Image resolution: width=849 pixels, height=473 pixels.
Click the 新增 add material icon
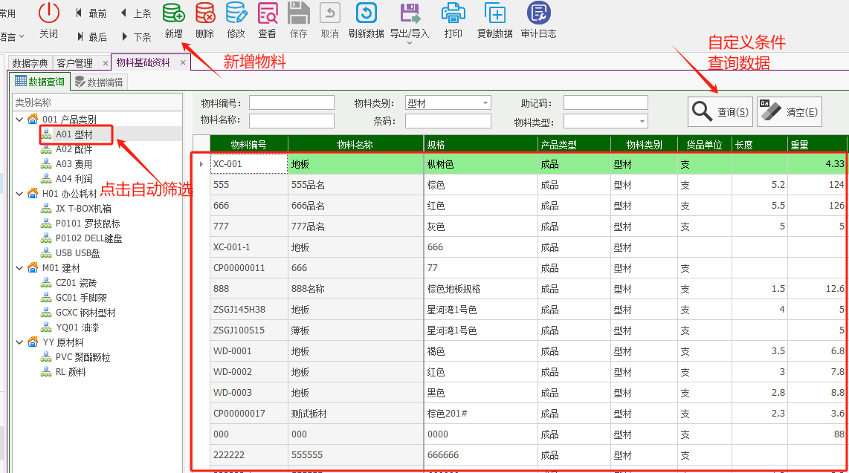[x=174, y=13]
